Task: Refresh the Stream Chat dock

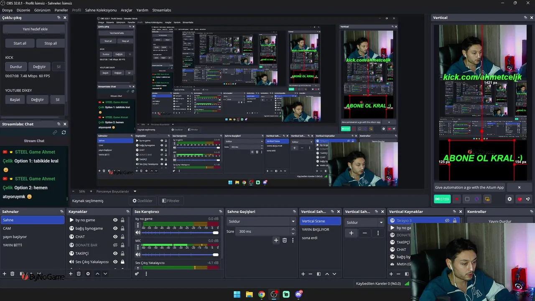Action: click(x=64, y=132)
